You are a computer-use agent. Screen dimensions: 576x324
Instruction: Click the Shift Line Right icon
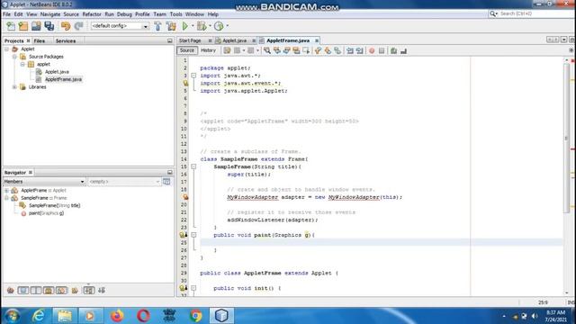(x=360, y=50)
